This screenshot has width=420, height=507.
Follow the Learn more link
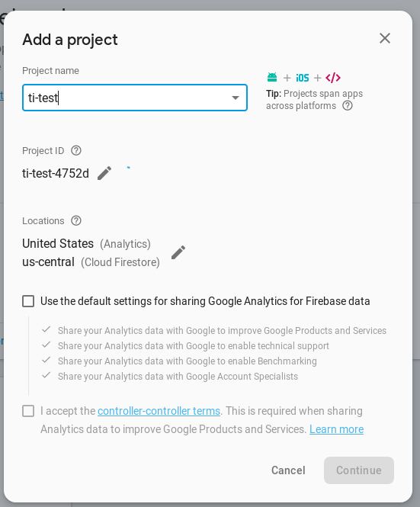[337, 429]
